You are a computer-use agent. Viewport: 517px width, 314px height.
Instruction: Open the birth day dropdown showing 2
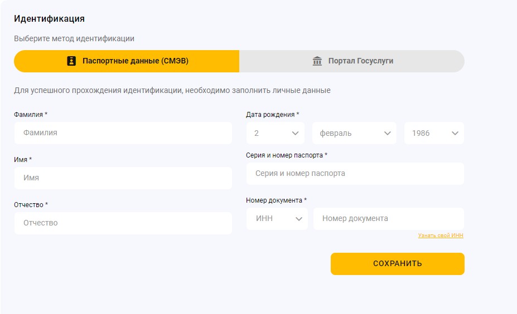point(276,133)
